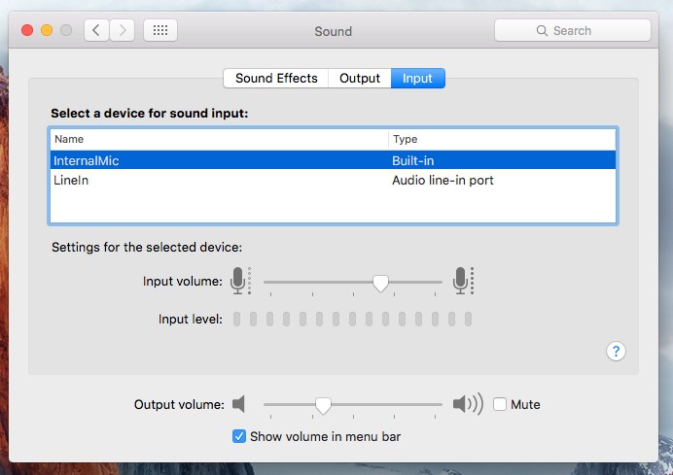Click the loud speaker icon
This screenshot has width=673, height=475.
pyautogui.click(x=468, y=404)
